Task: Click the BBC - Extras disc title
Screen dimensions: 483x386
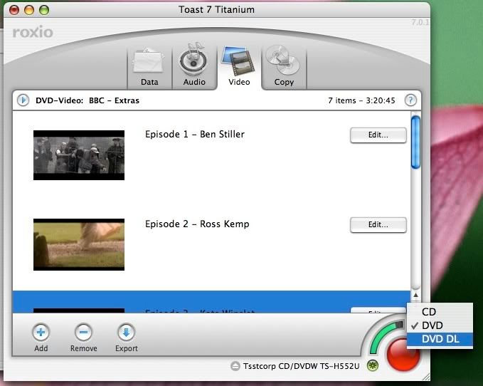Action: click(114, 100)
